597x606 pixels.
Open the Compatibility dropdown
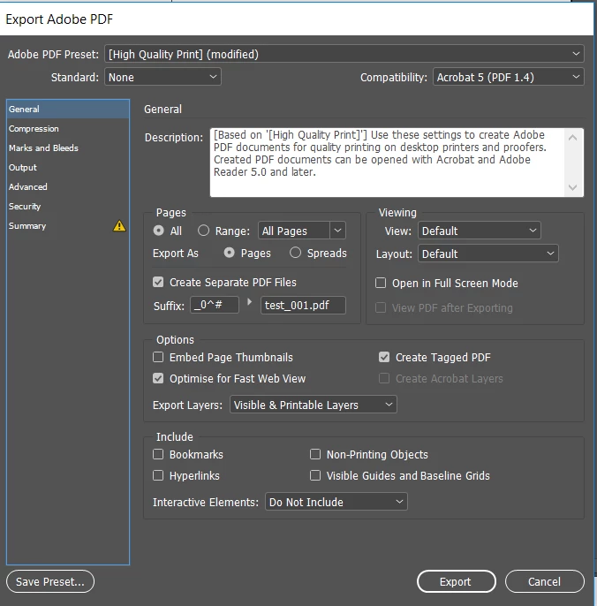(x=508, y=77)
